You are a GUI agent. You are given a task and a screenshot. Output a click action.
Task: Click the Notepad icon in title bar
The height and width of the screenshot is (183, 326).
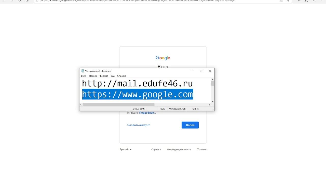click(x=83, y=71)
